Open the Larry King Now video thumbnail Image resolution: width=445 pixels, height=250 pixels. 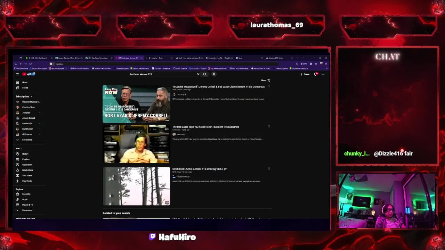click(136, 104)
